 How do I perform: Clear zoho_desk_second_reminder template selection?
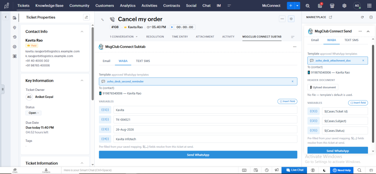(292, 81)
